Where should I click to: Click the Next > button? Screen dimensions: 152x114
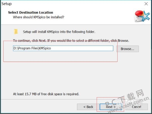[x=111, y=107]
